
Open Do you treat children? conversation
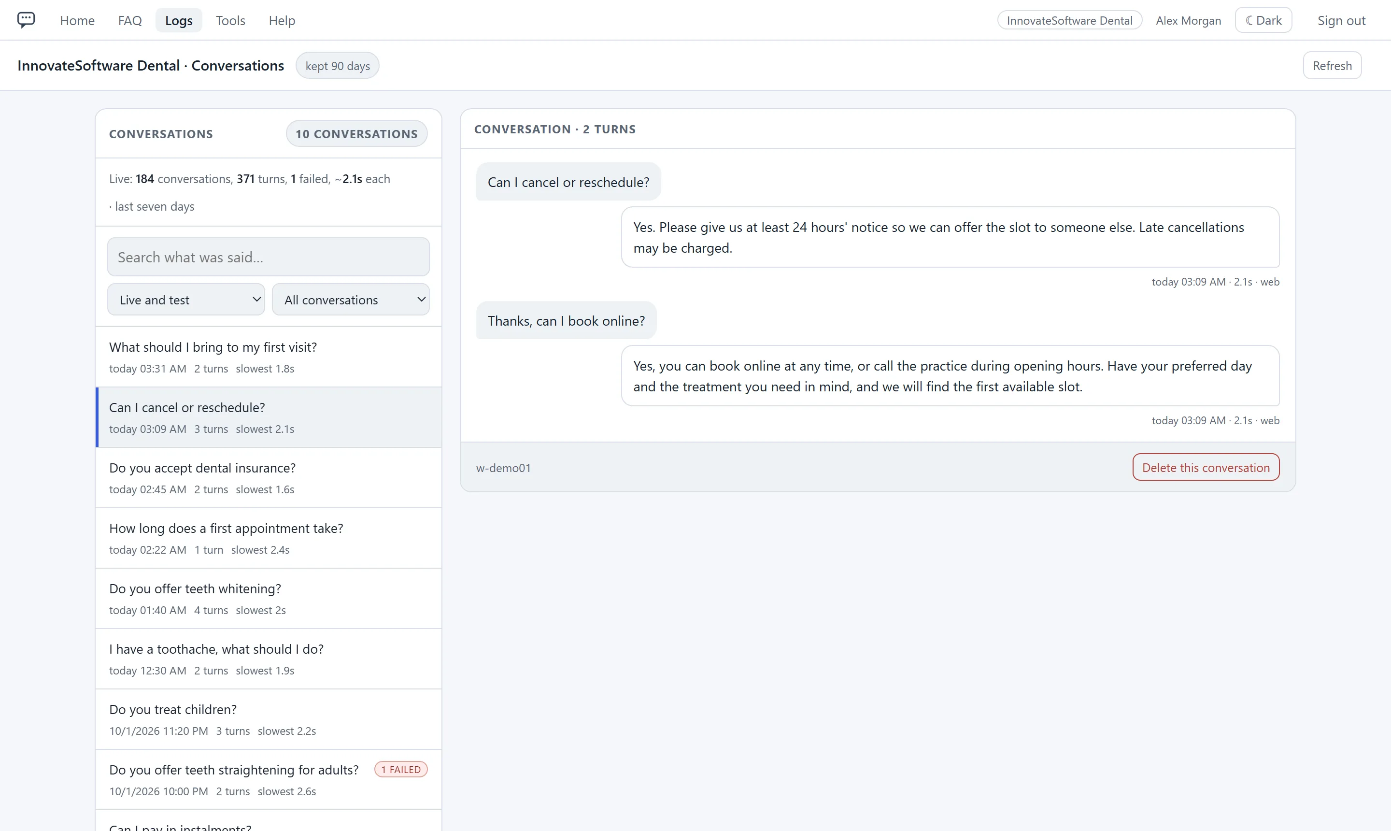click(x=268, y=719)
